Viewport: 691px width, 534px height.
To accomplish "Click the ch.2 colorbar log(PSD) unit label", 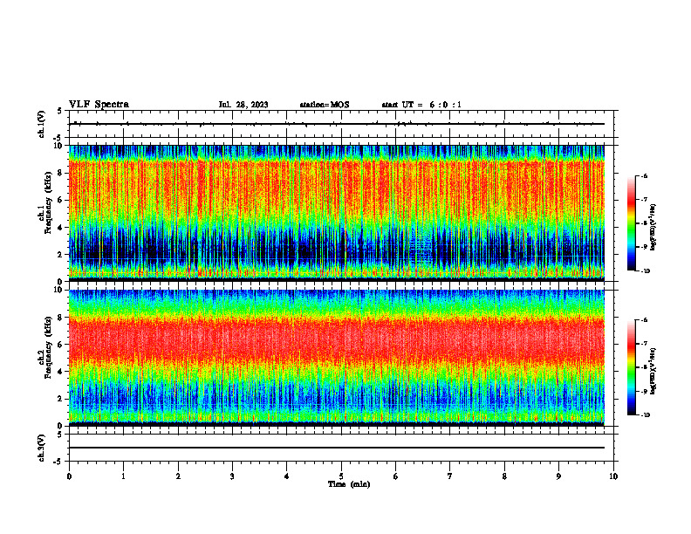I will pyautogui.click(x=653, y=372).
